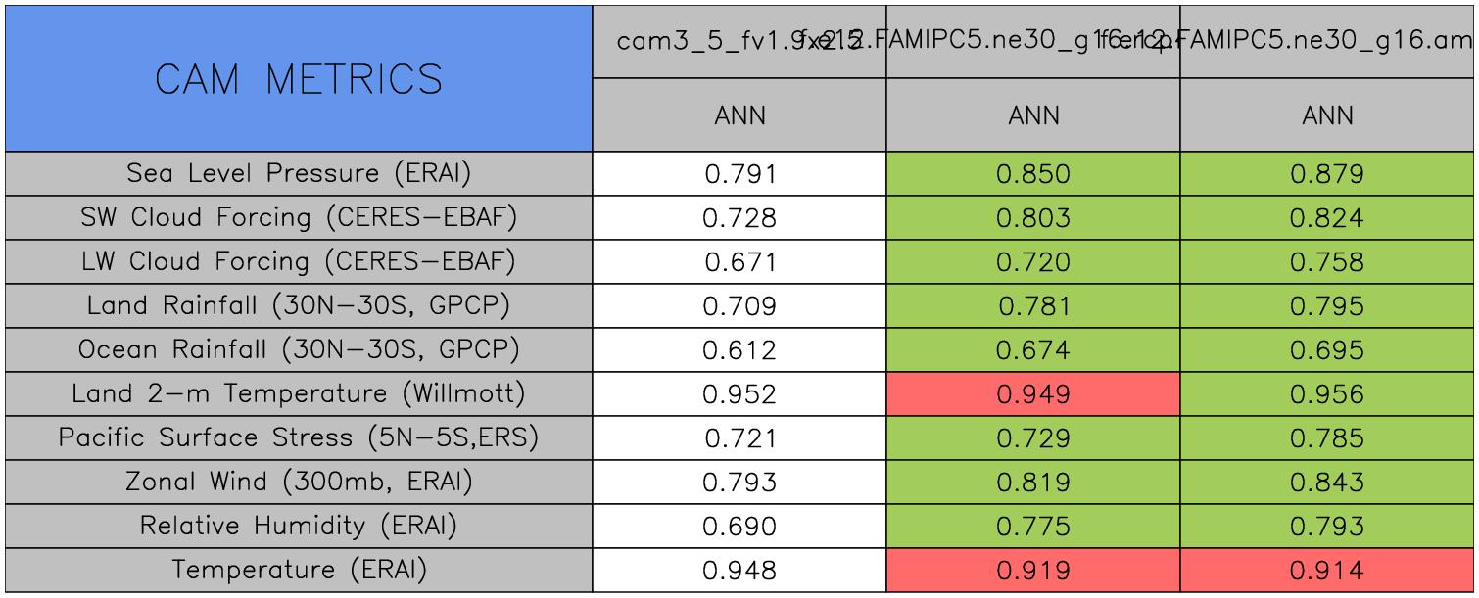Select the green cell with value 0.843
The height and width of the screenshot is (598, 1479).
[x=1327, y=483]
